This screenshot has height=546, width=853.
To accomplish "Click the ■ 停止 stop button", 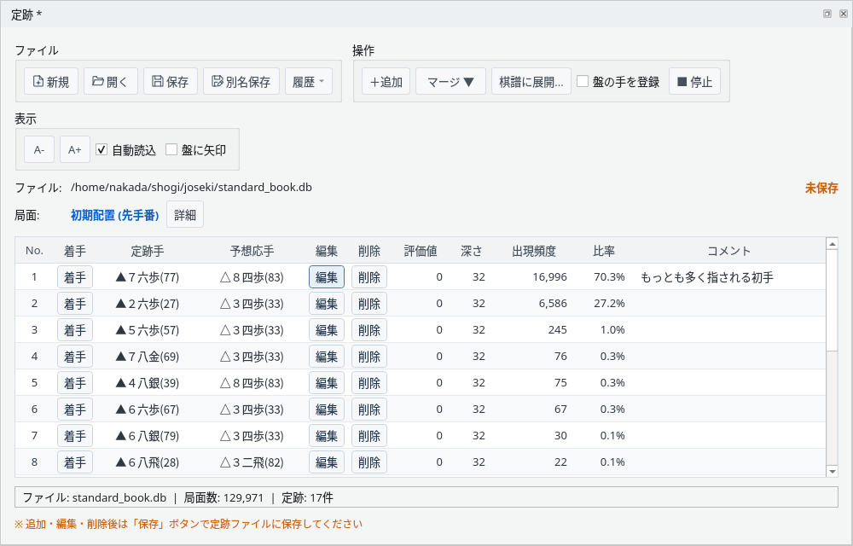I will point(694,82).
